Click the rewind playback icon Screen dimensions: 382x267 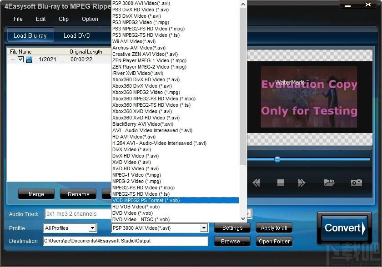point(256,183)
